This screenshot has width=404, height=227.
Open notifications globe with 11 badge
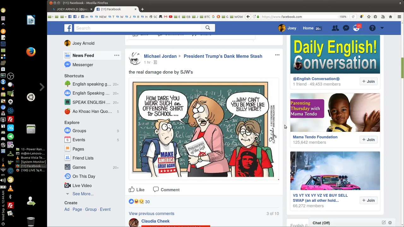click(x=357, y=28)
